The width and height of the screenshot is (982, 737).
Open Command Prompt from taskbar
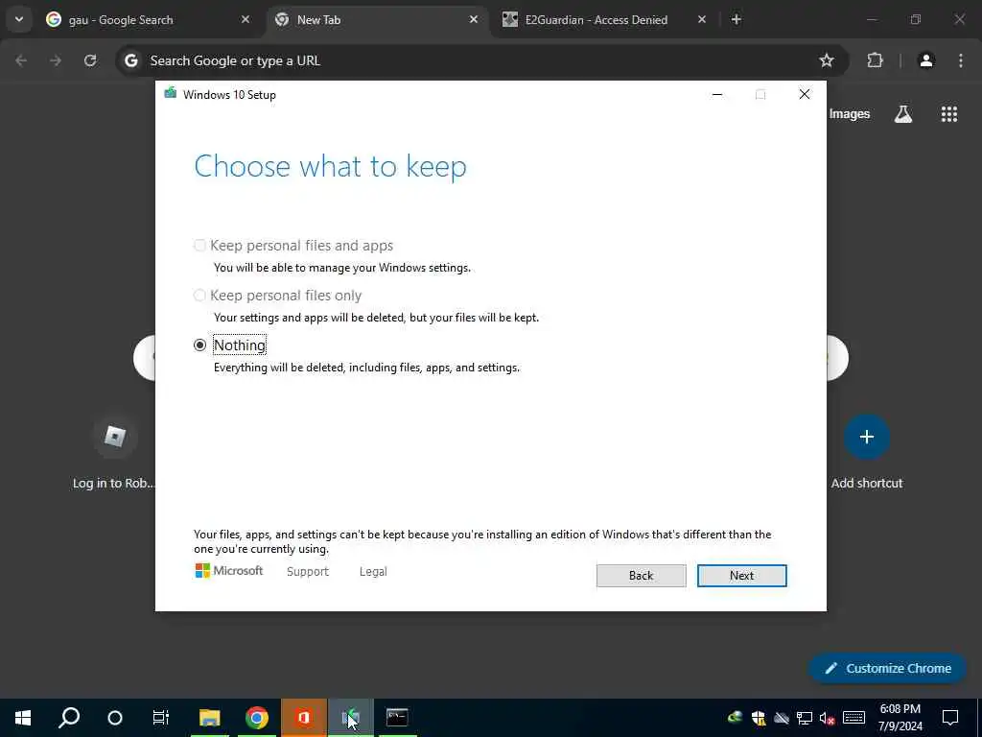(397, 718)
